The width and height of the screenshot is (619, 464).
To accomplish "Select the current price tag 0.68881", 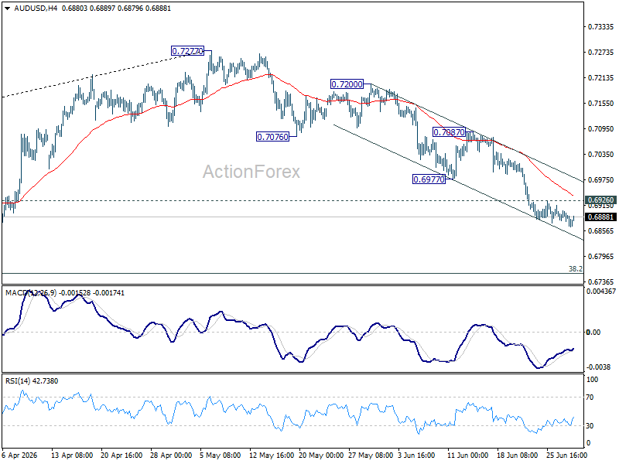I will (x=601, y=217).
